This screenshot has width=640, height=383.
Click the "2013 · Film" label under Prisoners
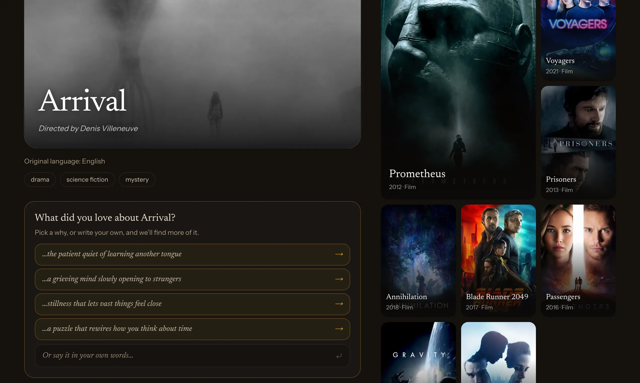coord(559,190)
